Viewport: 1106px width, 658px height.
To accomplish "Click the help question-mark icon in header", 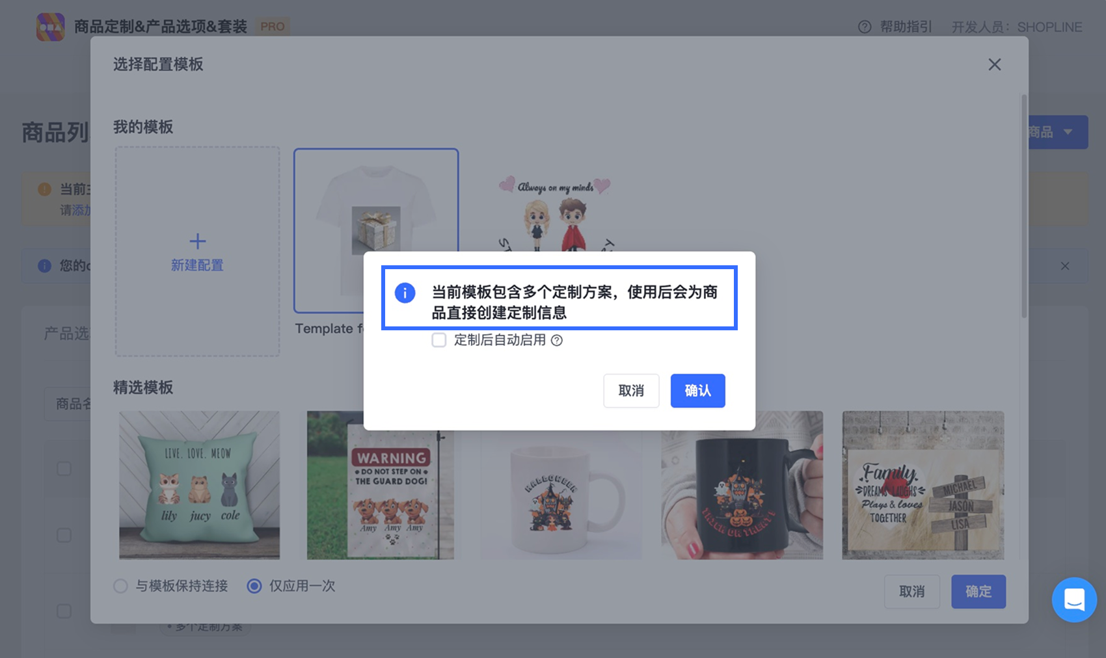I will tap(865, 27).
